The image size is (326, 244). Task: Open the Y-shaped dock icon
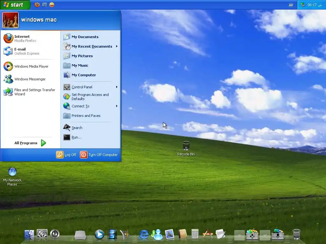[x=125, y=235]
